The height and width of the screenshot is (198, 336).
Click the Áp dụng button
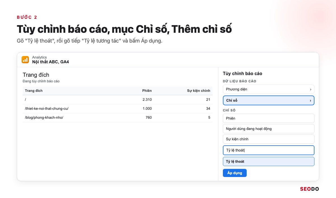[x=235, y=173]
